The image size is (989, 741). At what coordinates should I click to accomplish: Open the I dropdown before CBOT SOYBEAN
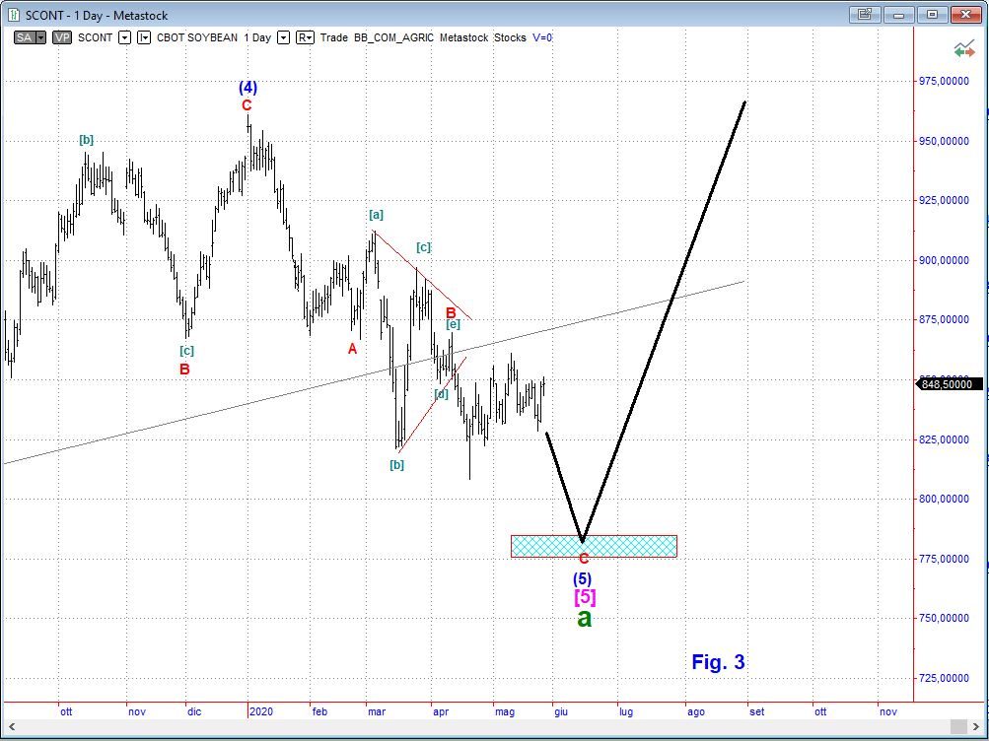pos(143,37)
